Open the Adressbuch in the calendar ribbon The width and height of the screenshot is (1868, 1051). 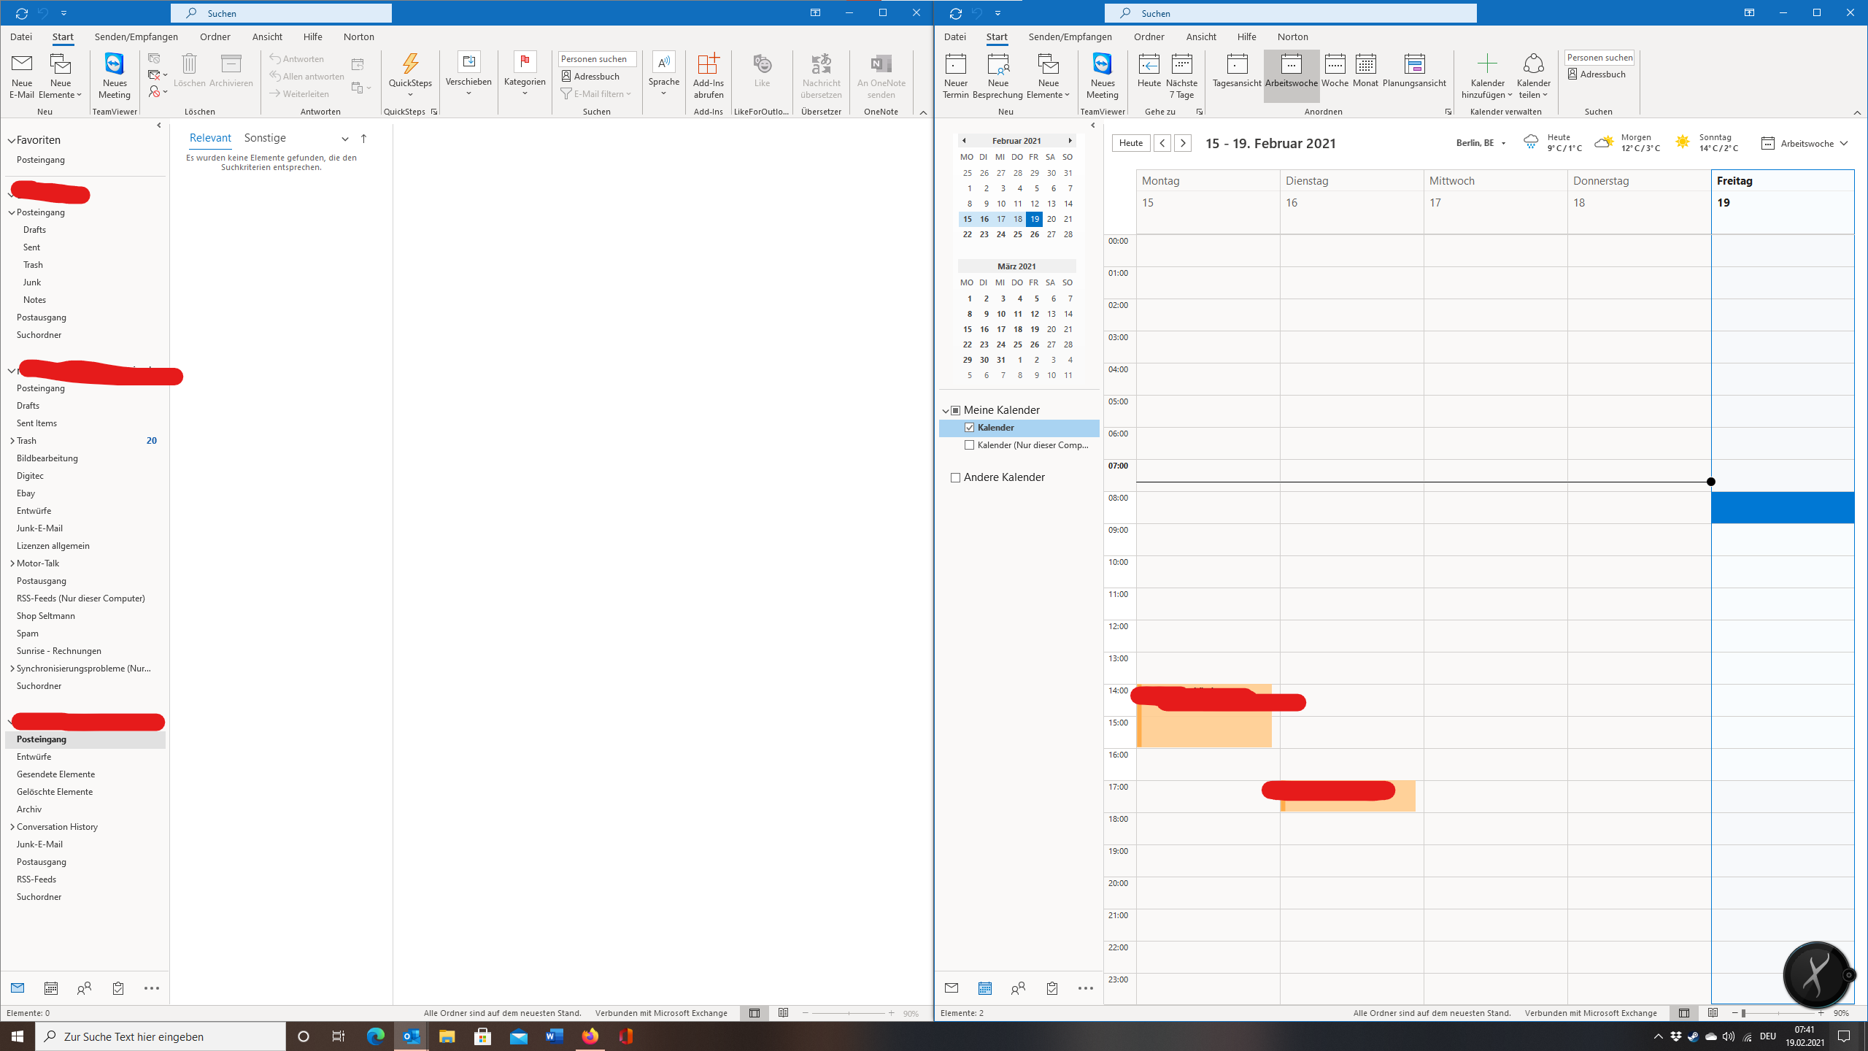pyautogui.click(x=1598, y=74)
